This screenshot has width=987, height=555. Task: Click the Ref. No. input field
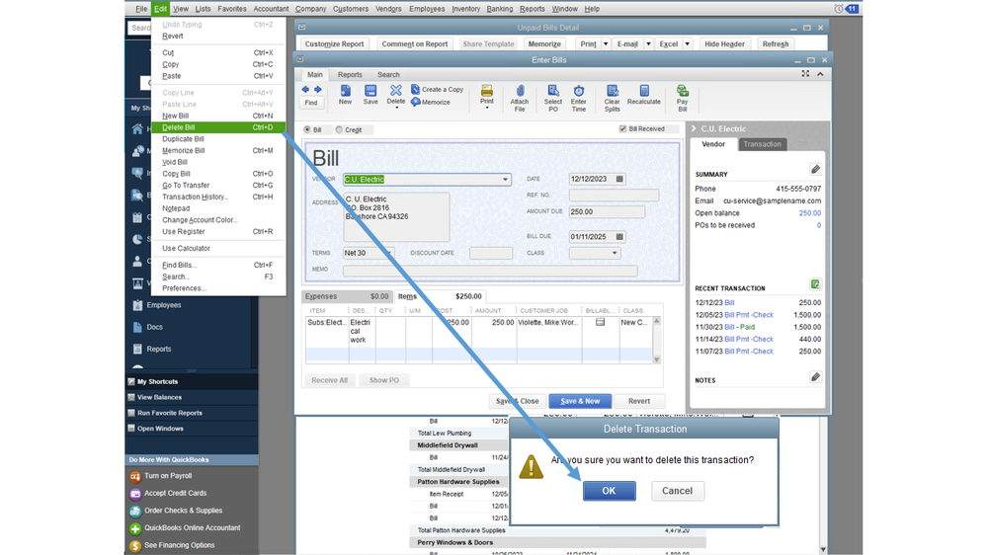(614, 196)
